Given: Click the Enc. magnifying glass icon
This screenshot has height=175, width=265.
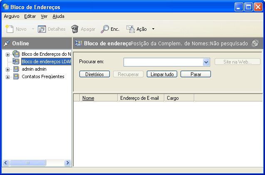Looking at the screenshot, I should (x=105, y=29).
